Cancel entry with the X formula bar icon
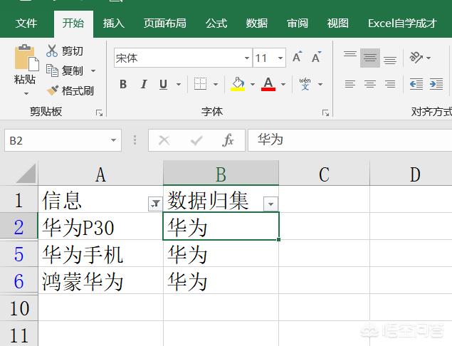Image resolution: width=452 pixels, height=346 pixels. [x=164, y=140]
